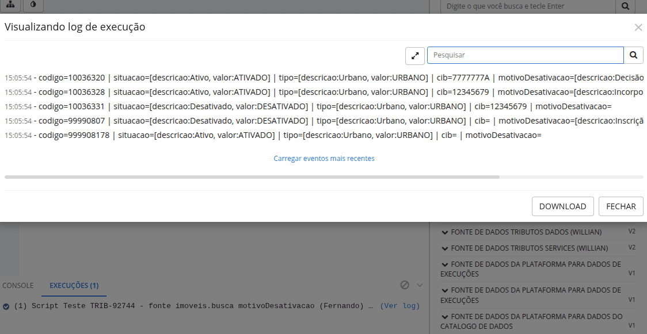Toggle the contrast icon in top toolbar
This screenshot has width=647, height=334.
(33, 5)
